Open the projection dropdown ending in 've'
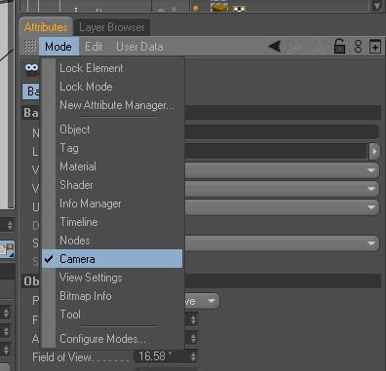 (x=202, y=301)
